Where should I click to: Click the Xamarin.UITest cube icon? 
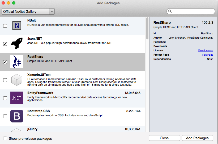[17, 80]
